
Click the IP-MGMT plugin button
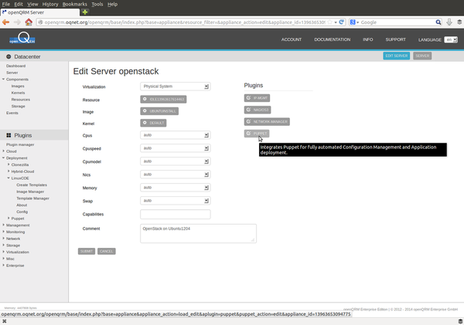click(257, 98)
